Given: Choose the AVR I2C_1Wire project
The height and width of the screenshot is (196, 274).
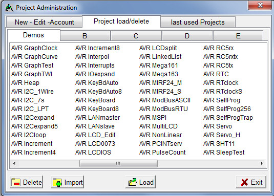Looking at the screenshot, I should point(32,92).
